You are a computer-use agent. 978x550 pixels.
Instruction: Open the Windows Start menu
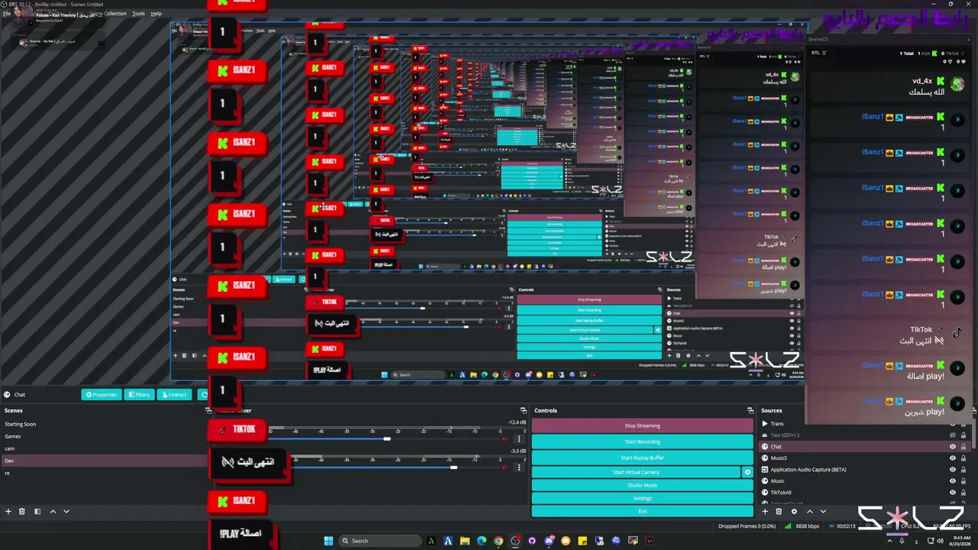tap(329, 541)
